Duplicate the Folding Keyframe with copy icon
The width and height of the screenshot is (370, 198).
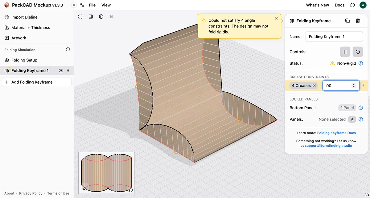point(347,21)
